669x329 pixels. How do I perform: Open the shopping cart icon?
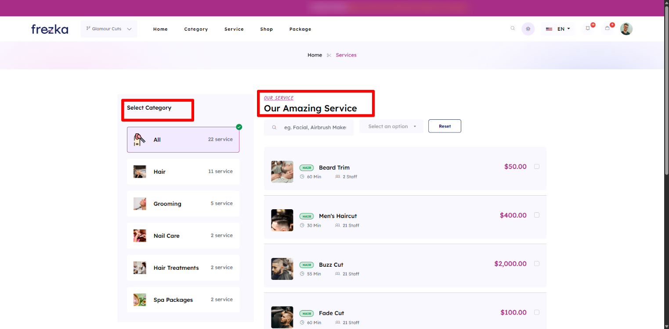point(608,29)
